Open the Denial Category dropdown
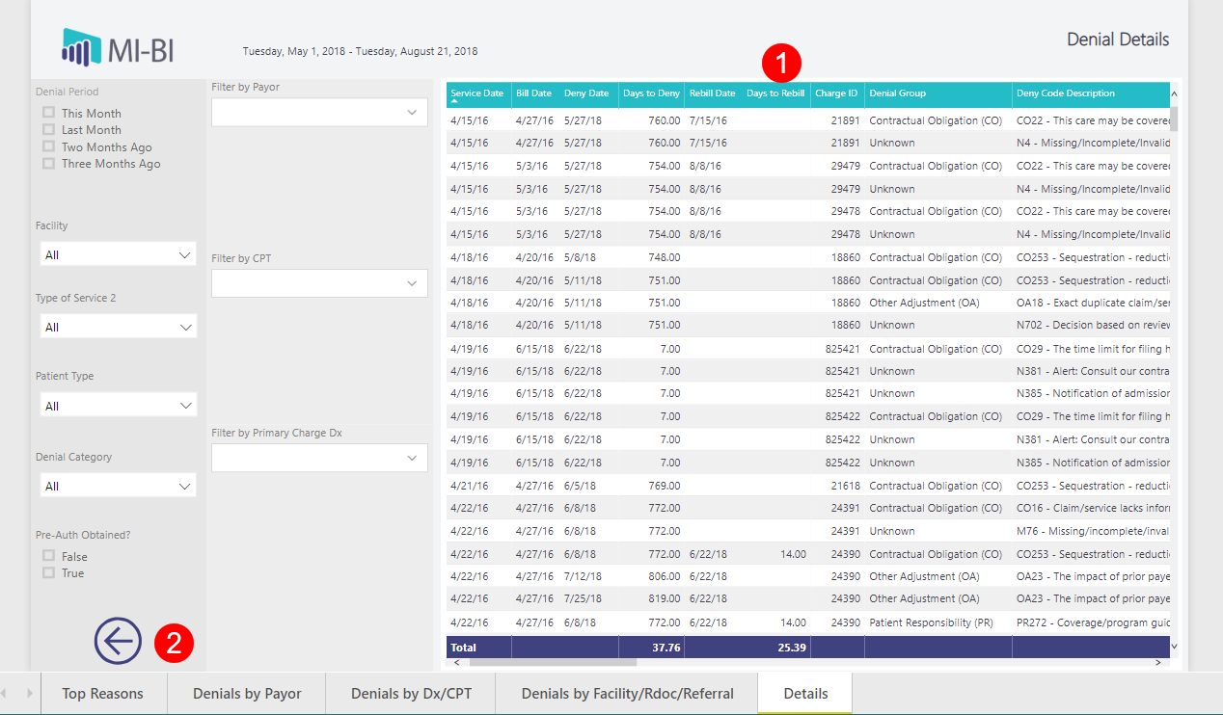 coord(119,486)
